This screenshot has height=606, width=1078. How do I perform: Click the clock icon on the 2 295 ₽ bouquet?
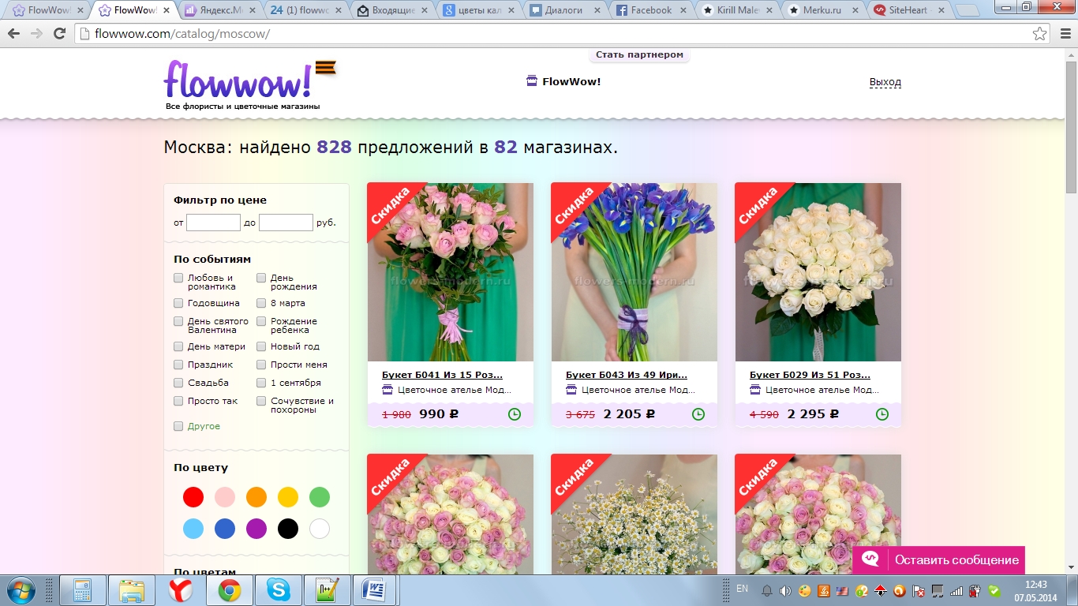coord(882,414)
